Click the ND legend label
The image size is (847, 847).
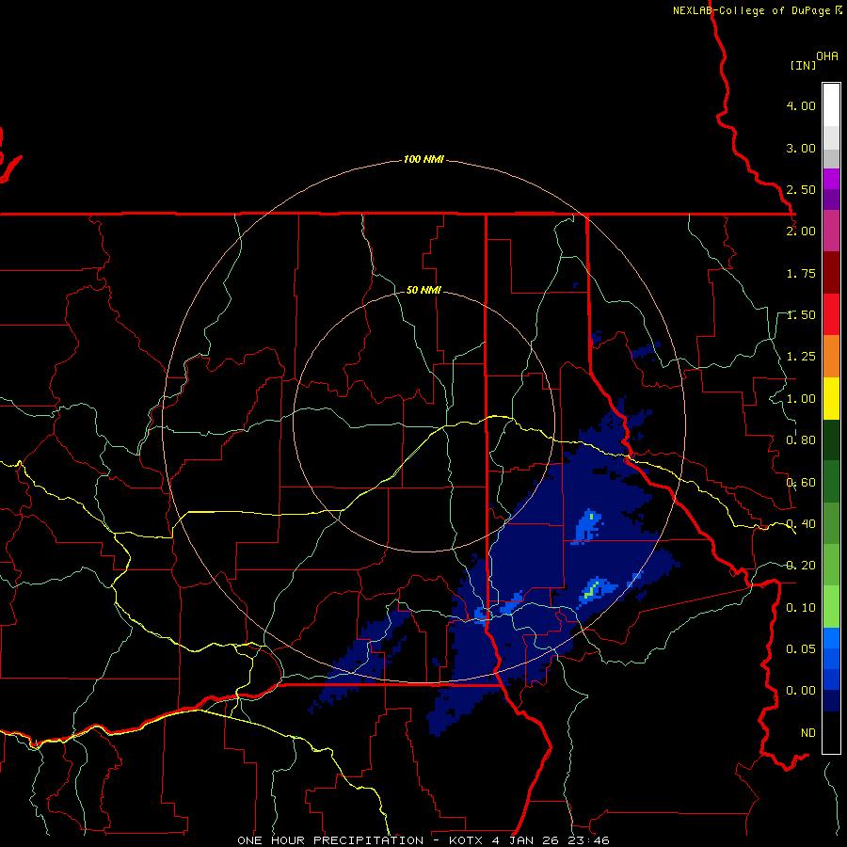pyautogui.click(x=808, y=732)
